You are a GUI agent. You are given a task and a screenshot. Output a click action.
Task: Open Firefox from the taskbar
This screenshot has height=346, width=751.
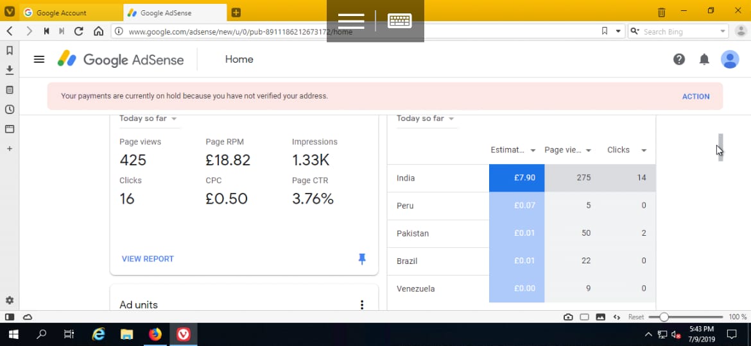pos(155,334)
